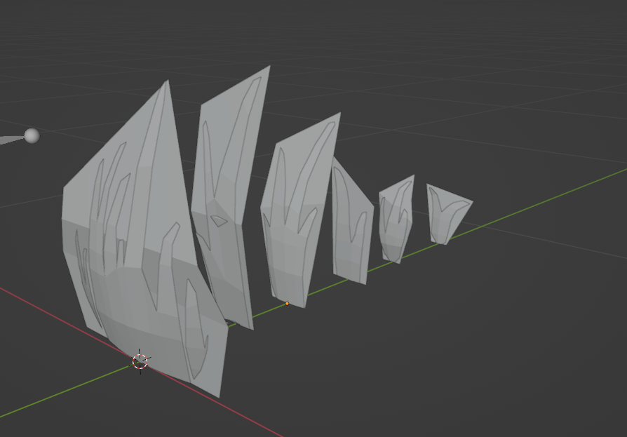Select the orange object origin dot
This screenshot has height=437, width=627.
(287, 304)
